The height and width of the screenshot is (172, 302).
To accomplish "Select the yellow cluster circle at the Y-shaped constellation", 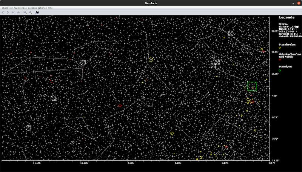I will [x=151, y=60].
